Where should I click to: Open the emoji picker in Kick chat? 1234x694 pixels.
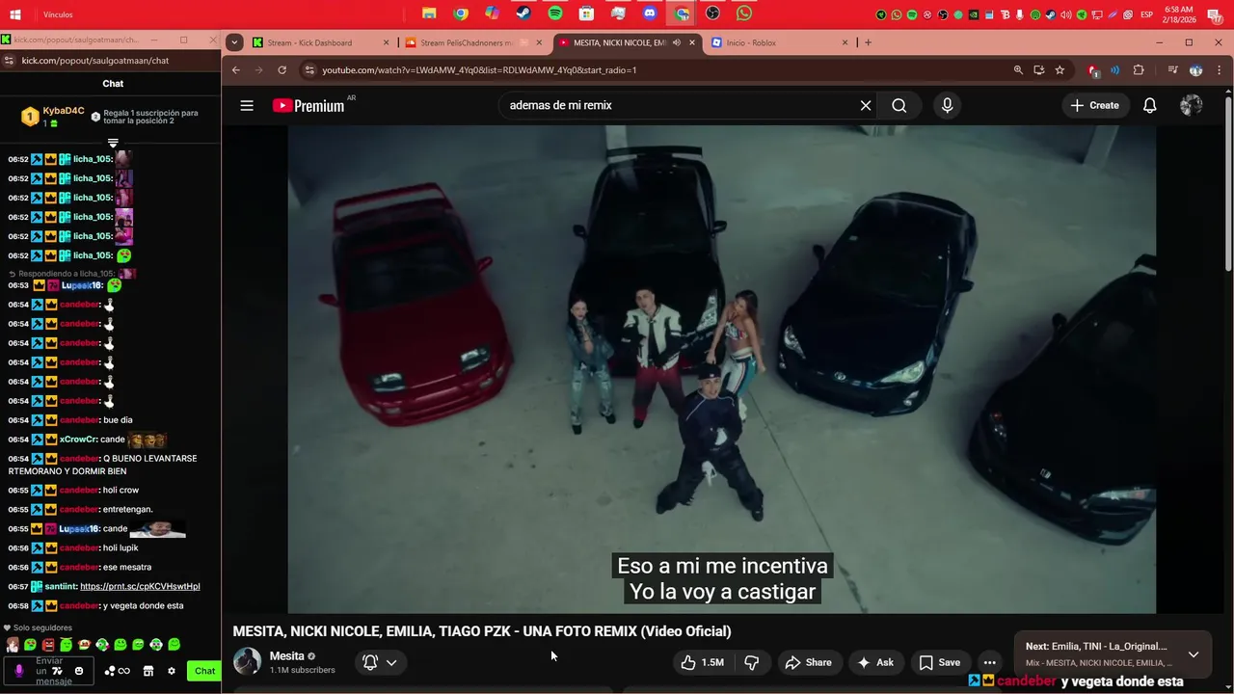point(79,671)
